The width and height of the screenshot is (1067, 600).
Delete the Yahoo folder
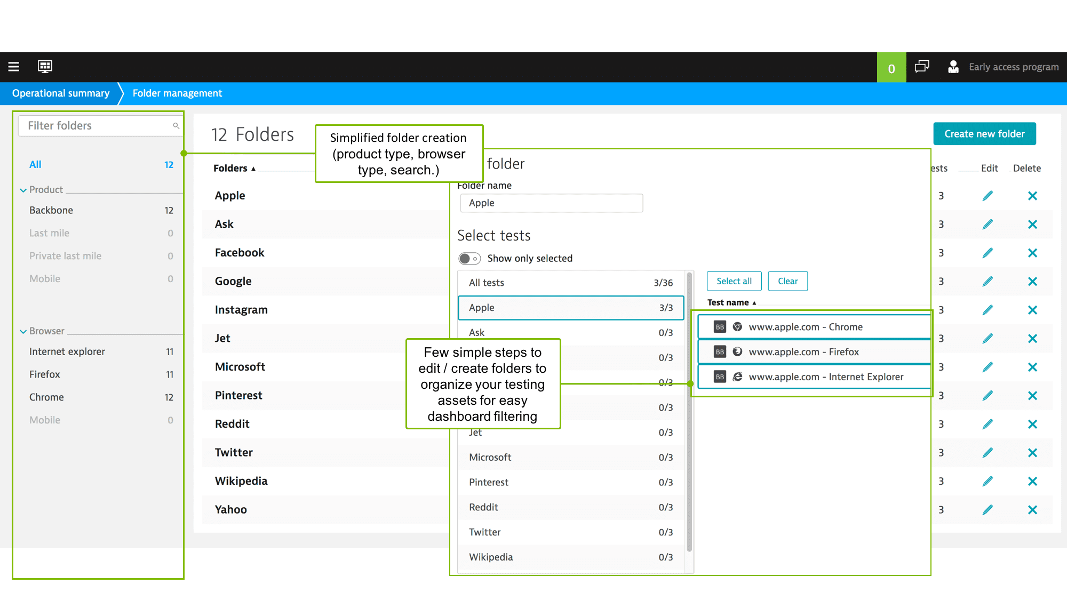(x=1032, y=510)
